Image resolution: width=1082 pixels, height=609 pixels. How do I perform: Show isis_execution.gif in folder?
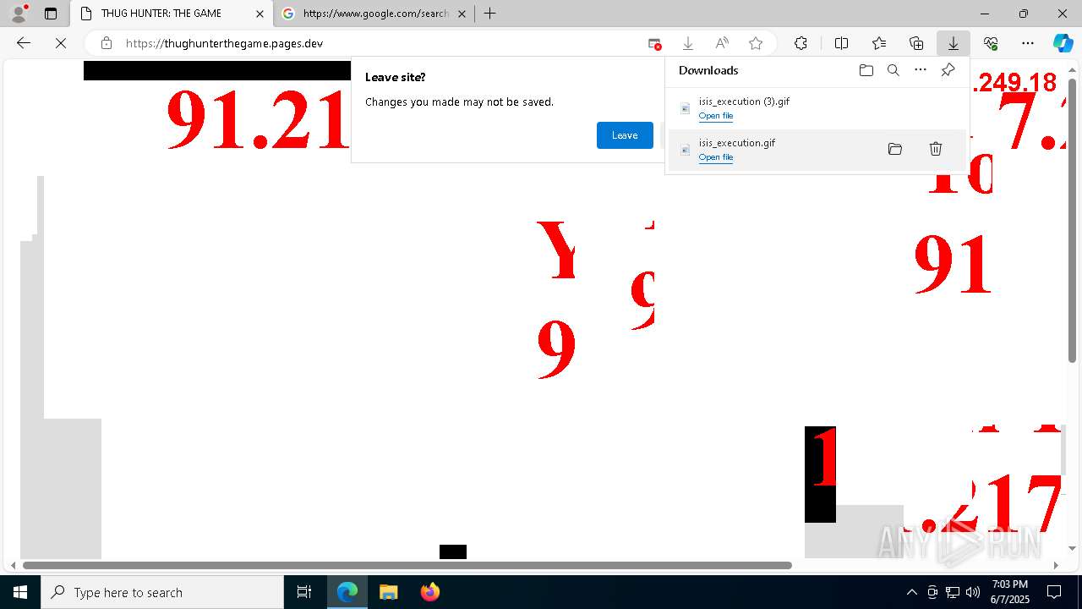[894, 149]
